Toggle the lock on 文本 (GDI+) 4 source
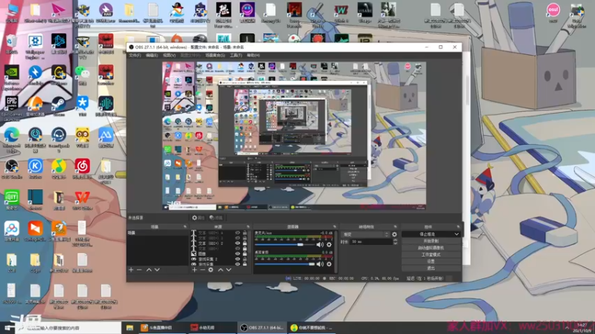Image resolution: width=595 pixels, height=334 pixels. click(245, 233)
